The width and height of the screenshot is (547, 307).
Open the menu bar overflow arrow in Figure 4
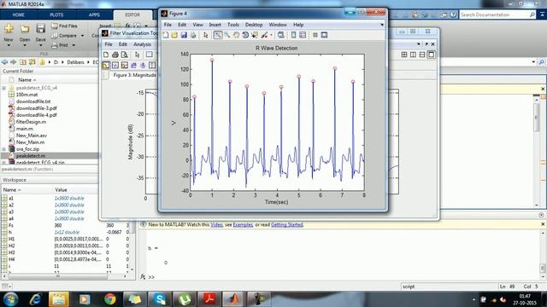382,25
